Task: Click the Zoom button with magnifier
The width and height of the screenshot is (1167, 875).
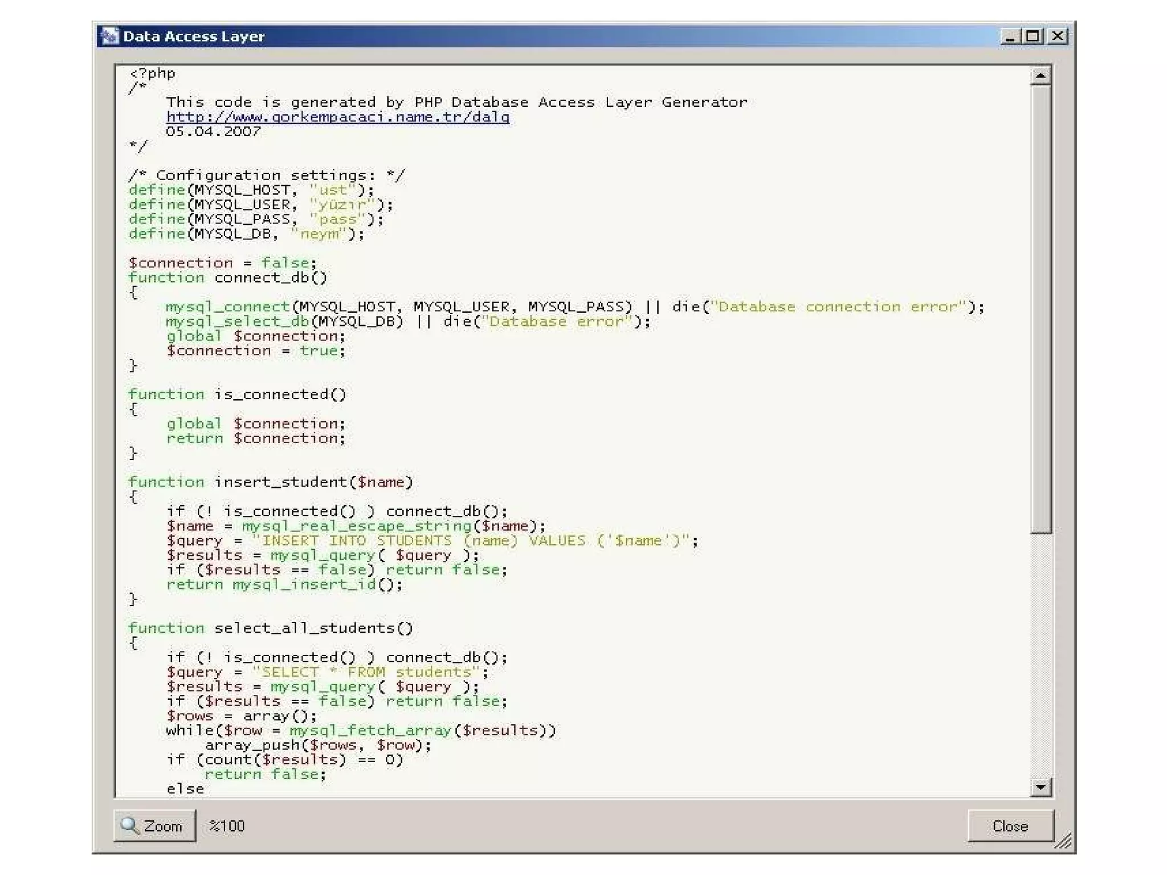Action: pos(154,825)
